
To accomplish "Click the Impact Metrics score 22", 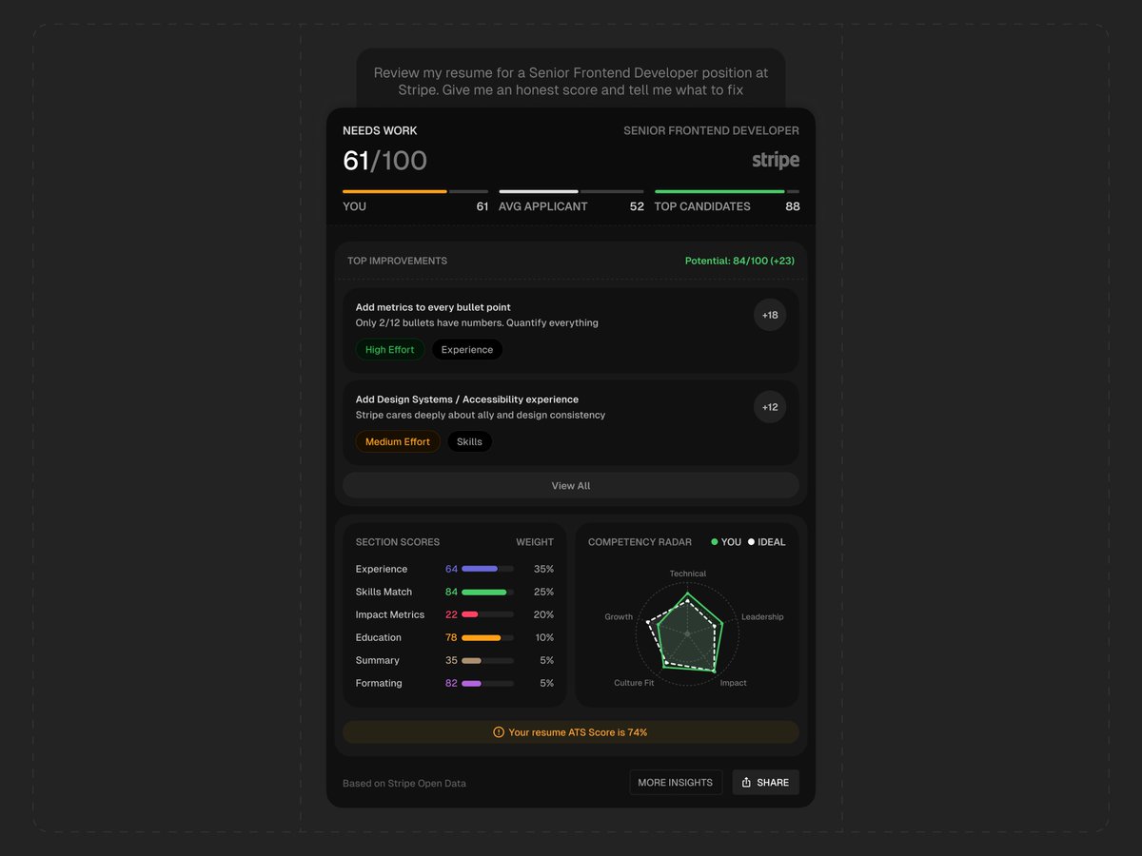I will [451, 614].
